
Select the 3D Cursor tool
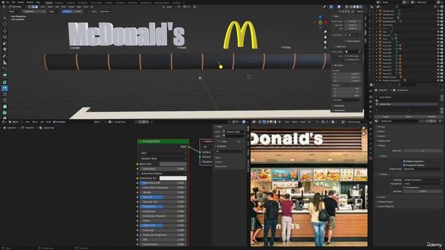[x=5, y=24]
